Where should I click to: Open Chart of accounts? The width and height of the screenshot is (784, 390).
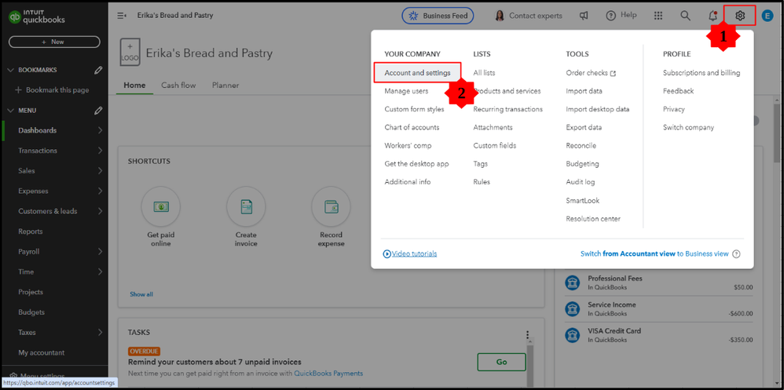(412, 127)
